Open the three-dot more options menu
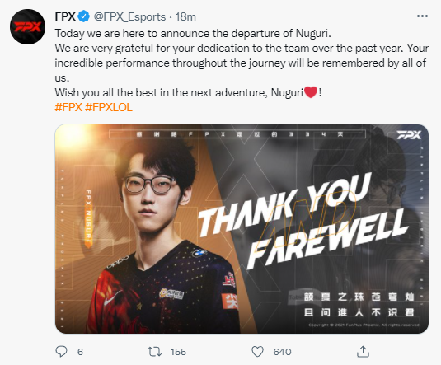The width and height of the screenshot is (441, 365). [422, 16]
